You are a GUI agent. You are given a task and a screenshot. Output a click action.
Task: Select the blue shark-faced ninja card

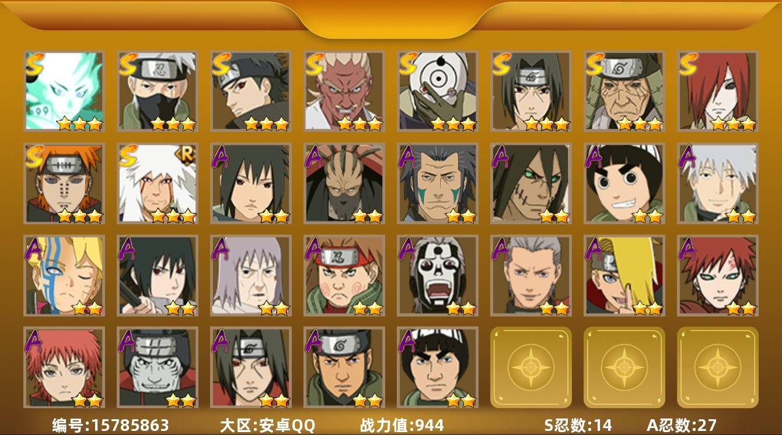158,367
